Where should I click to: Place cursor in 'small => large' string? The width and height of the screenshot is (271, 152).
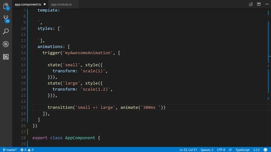[x=95, y=107]
